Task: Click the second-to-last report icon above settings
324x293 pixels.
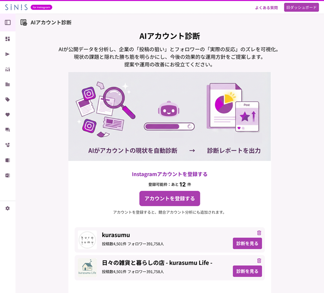Action: coord(8,160)
